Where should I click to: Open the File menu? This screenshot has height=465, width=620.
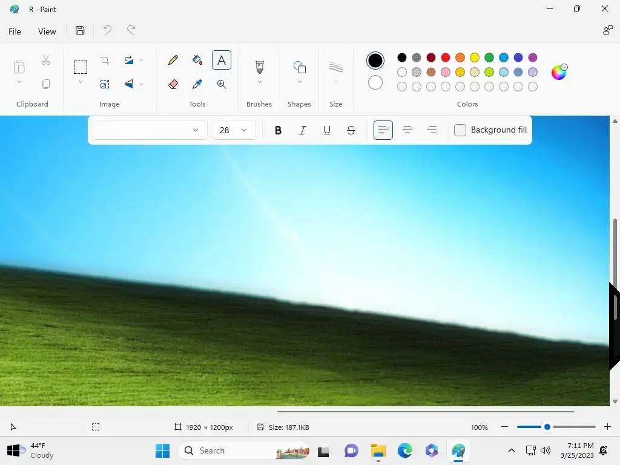point(15,31)
